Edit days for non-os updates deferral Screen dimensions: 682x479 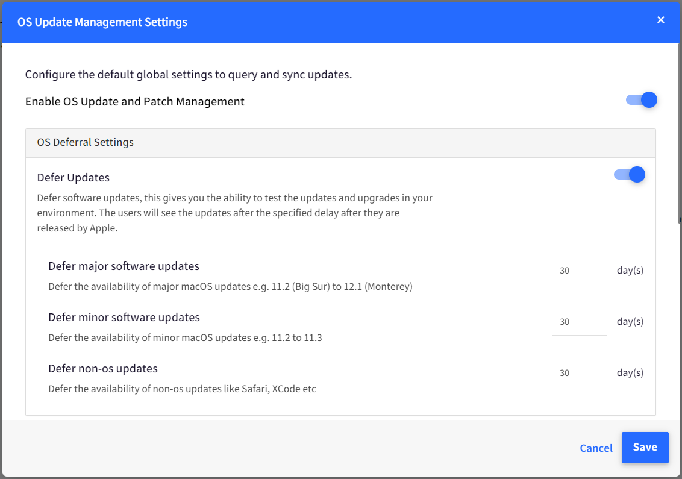[579, 373]
